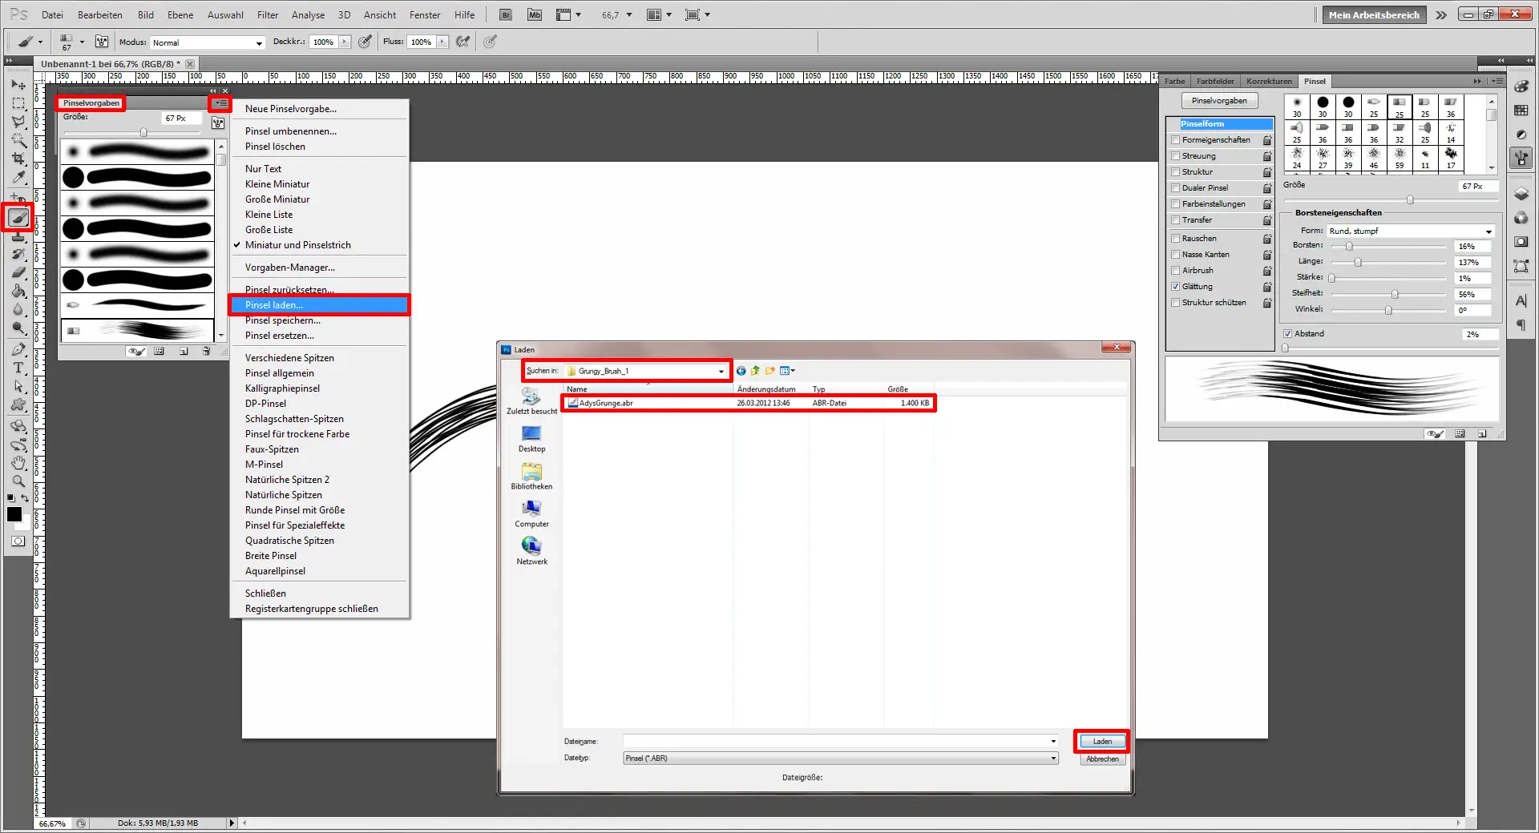Select the Eraser tool
Screen dimensions: 1539x833
[18, 274]
